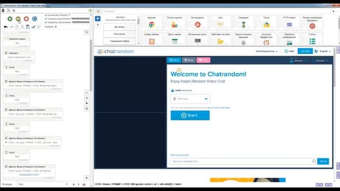The height and width of the screenshot is (191, 340).
Task: Open the Function Main dropdown
Action: (x=42, y=184)
